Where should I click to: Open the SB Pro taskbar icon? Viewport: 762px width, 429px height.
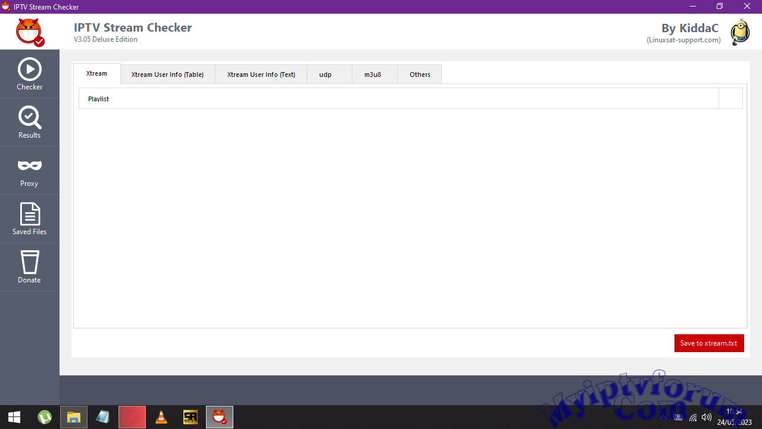(190, 416)
